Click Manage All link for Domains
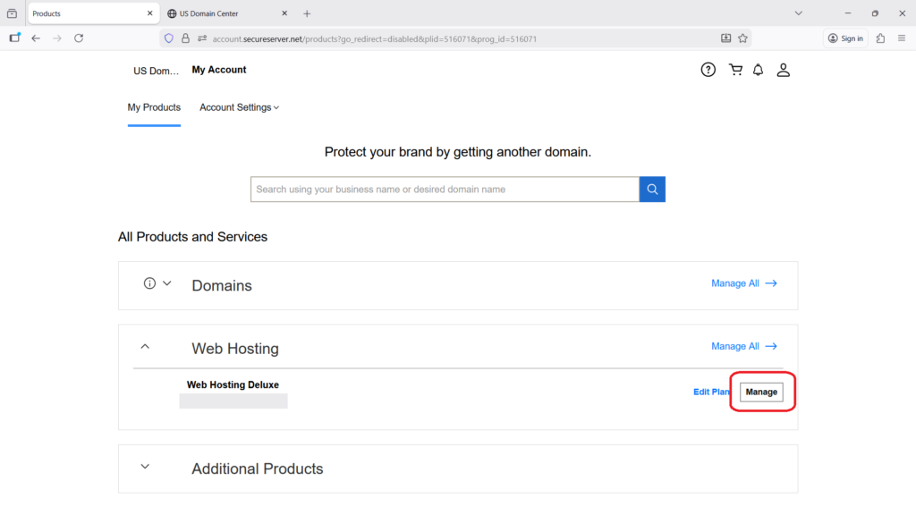Viewport: 916px width, 515px height. (x=743, y=283)
